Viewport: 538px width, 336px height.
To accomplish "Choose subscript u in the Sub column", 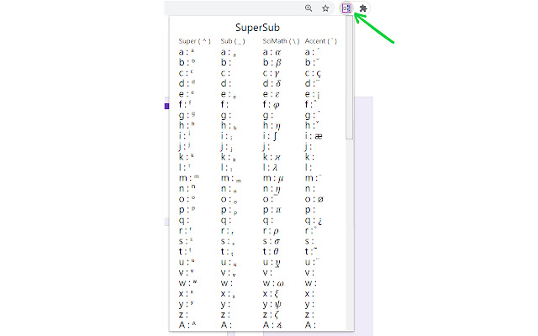I will (235, 265).
